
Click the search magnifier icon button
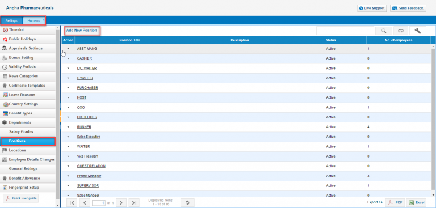pyautogui.click(x=384, y=31)
